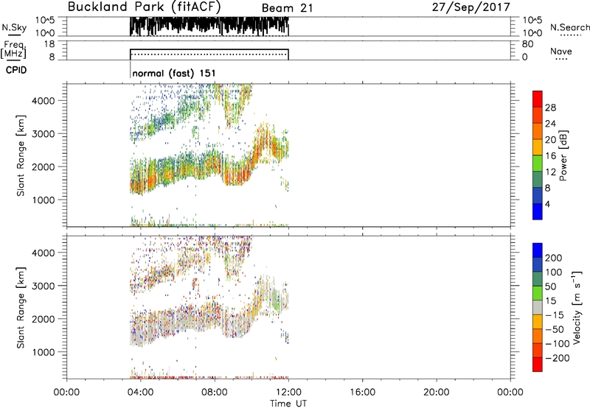Select the solid frequency line in Freq panel
Image resolution: width=590 pixels, height=408 pixels.
tap(209, 49)
